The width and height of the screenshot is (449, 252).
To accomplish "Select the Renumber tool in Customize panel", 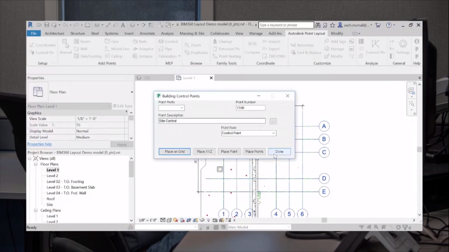I will [302, 45].
